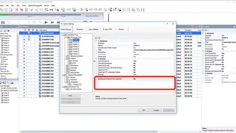Jump to the start of the dictation
Viewport: 236px width, 133px height.
point(29,22)
